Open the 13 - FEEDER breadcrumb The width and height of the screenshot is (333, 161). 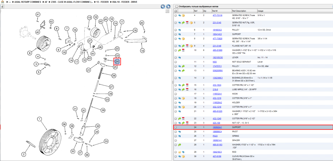pyautogui.click(x=103, y=2)
